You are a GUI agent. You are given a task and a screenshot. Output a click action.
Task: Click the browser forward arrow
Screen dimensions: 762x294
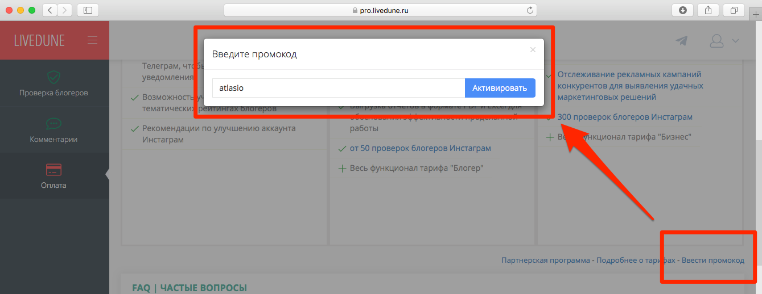click(64, 10)
